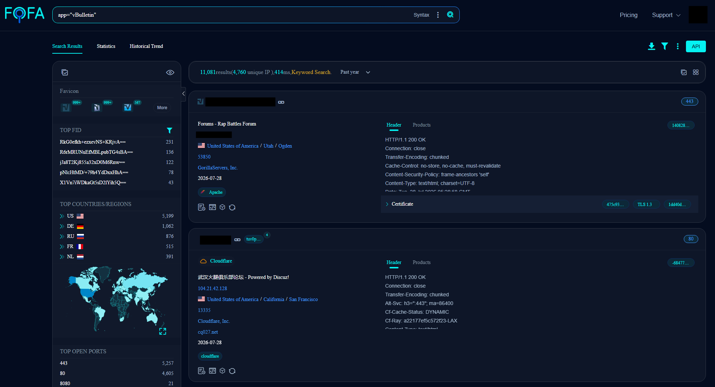Click the favicon with 567 badge
Image resolution: width=715 pixels, height=387 pixels.
(x=128, y=108)
